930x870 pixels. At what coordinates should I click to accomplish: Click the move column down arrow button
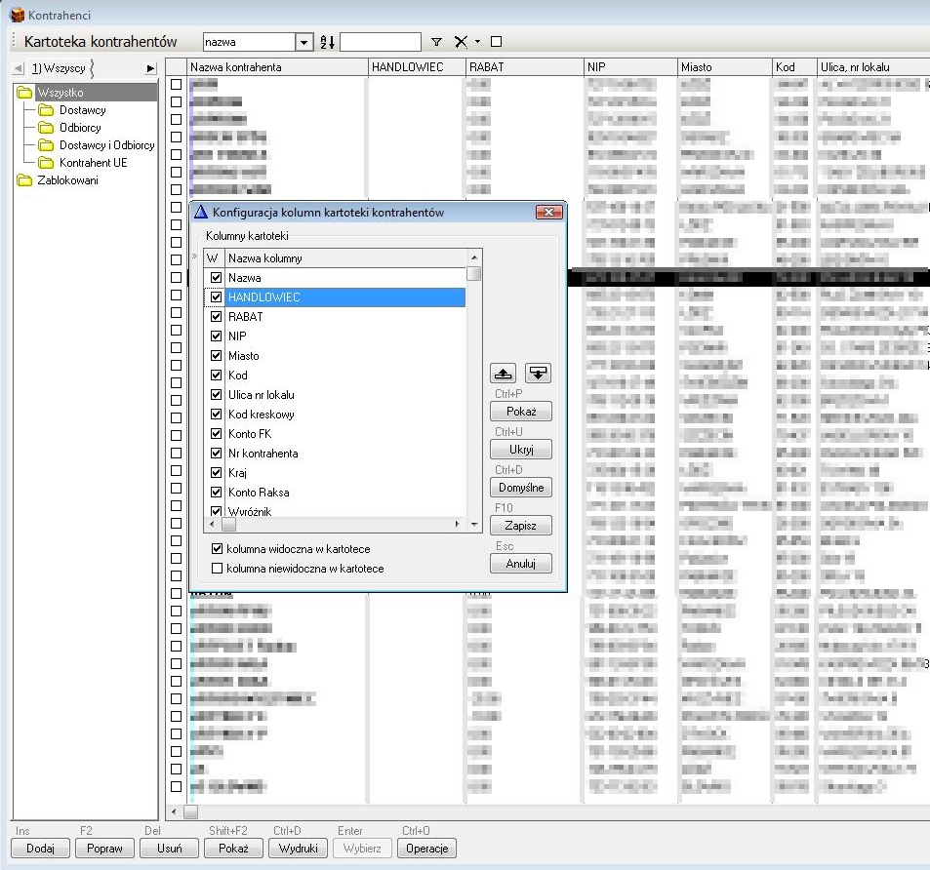tap(539, 374)
